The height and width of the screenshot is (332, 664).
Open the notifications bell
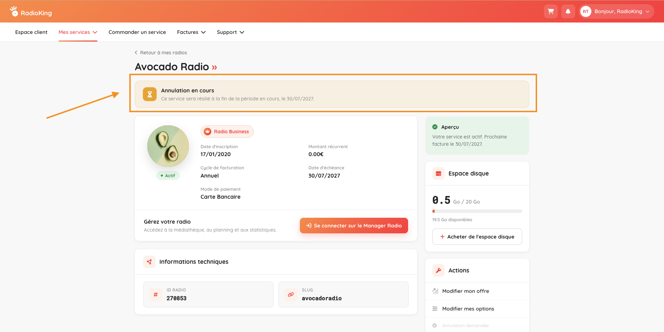[568, 11]
